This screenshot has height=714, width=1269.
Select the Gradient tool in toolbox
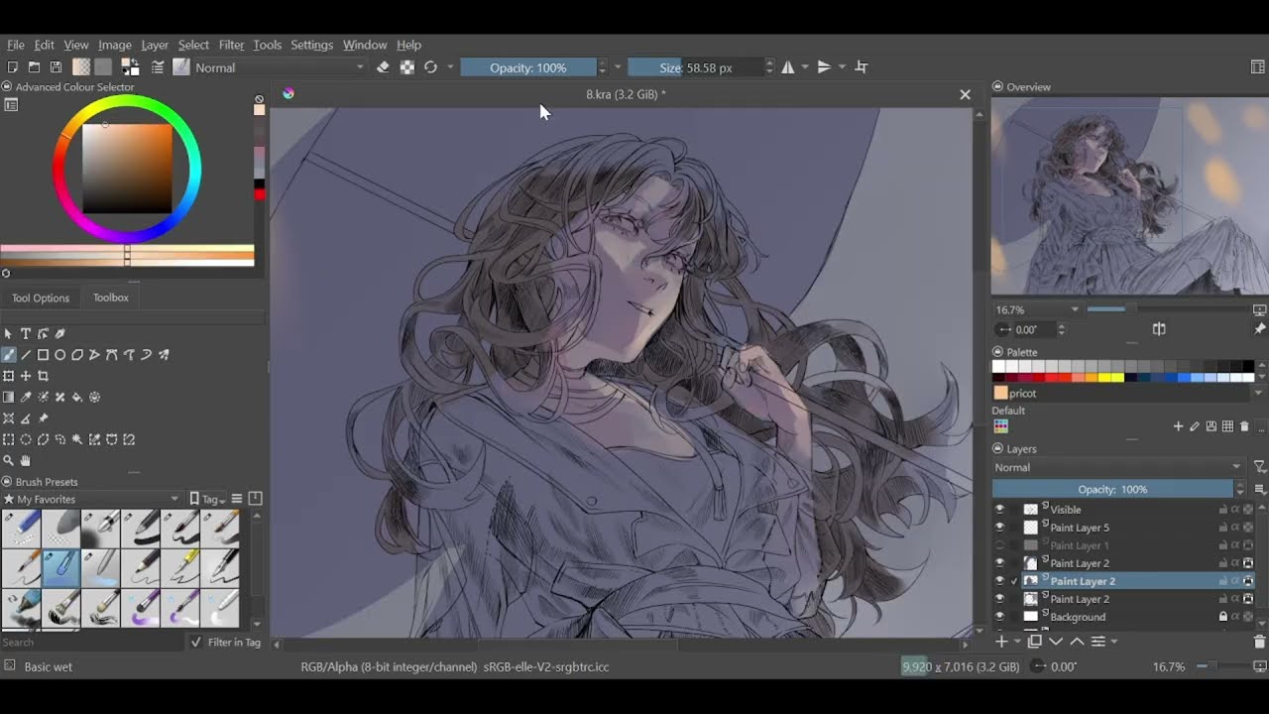coord(9,397)
